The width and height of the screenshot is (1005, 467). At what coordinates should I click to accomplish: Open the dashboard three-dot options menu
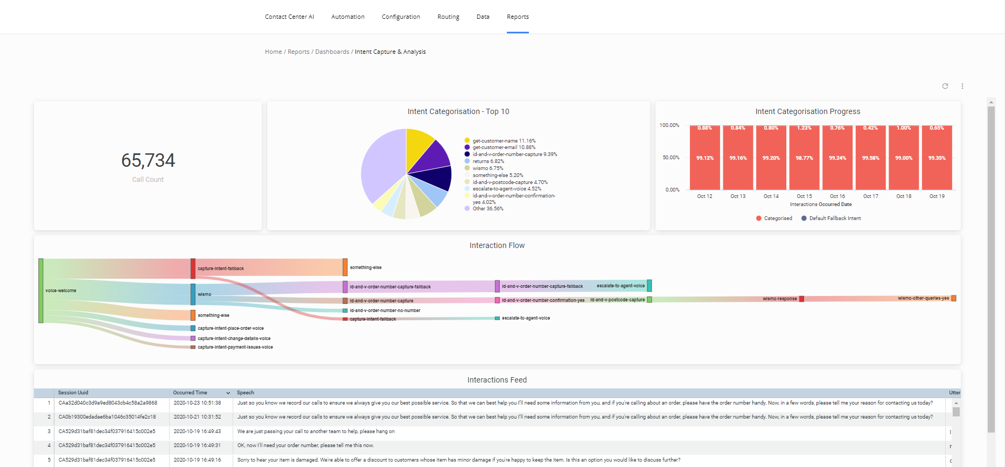pos(962,86)
